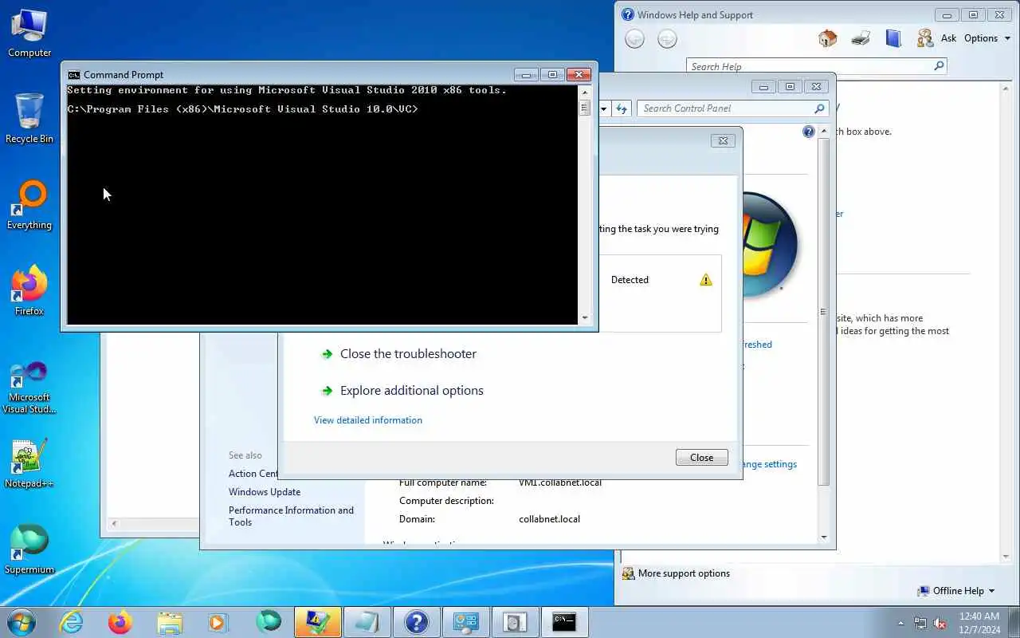The height and width of the screenshot is (638, 1020).
Task: Select the Notepad++ desktop shortcut
Action: pos(29,463)
